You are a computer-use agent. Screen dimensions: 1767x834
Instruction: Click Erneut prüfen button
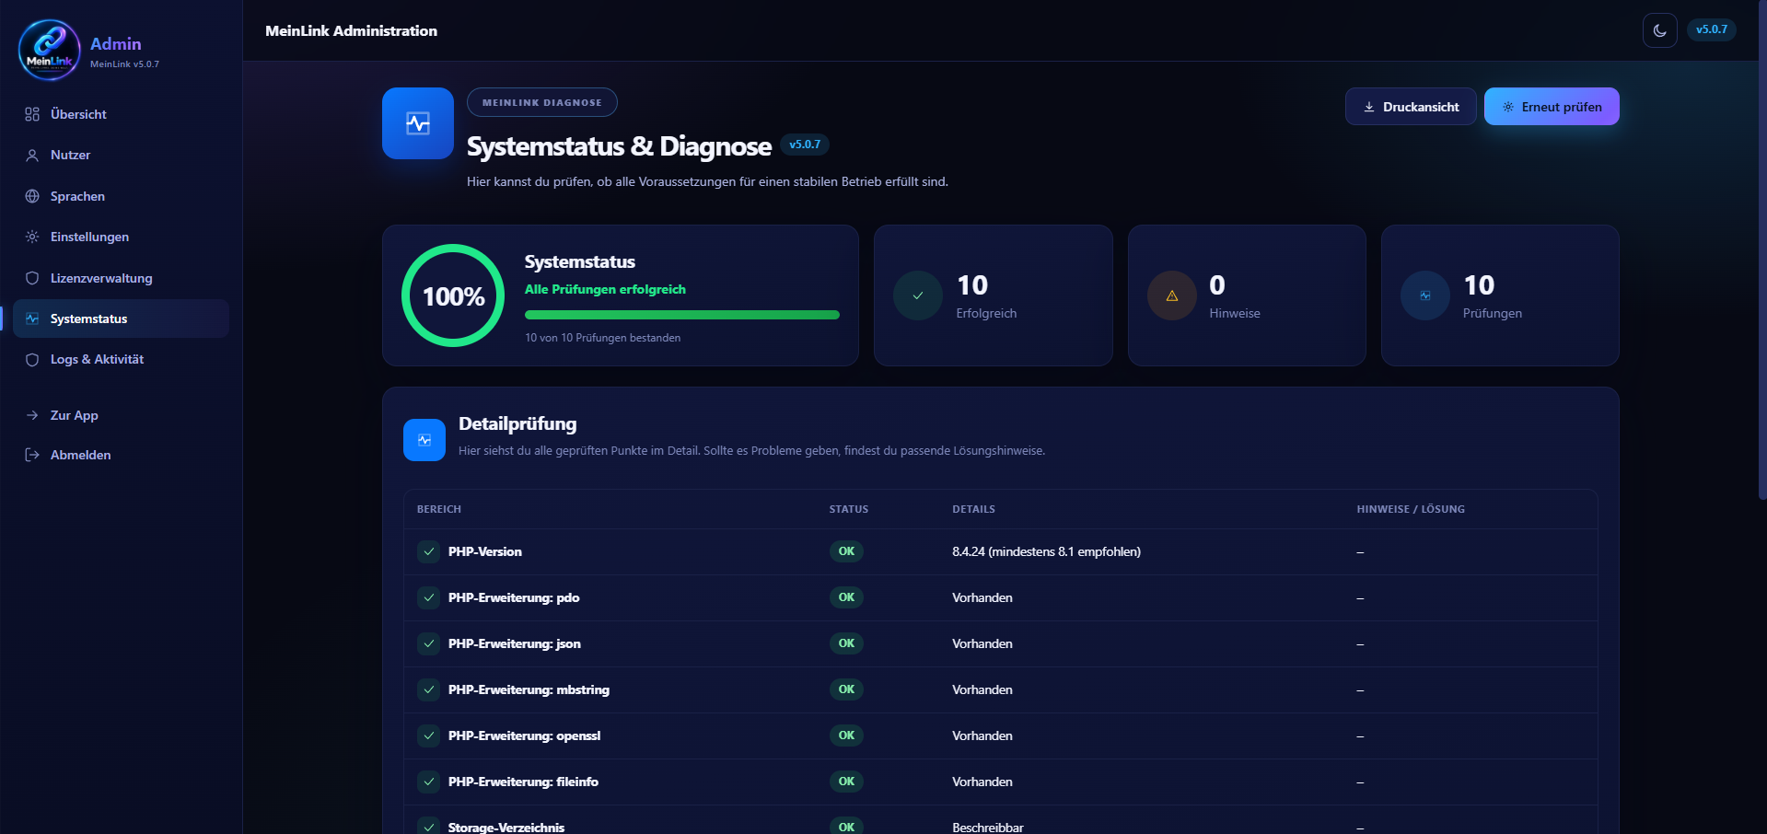[x=1552, y=107]
